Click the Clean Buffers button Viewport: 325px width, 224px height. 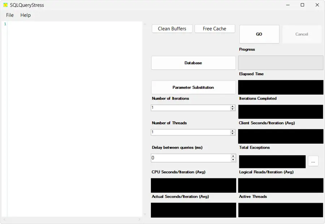pyautogui.click(x=172, y=29)
